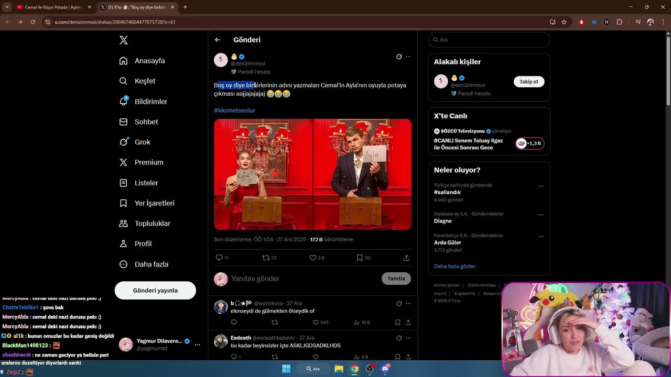Image resolution: width=671 pixels, height=377 pixels.
Task: Click the reply icon with 11 replies
Action: (x=219, y=258)
